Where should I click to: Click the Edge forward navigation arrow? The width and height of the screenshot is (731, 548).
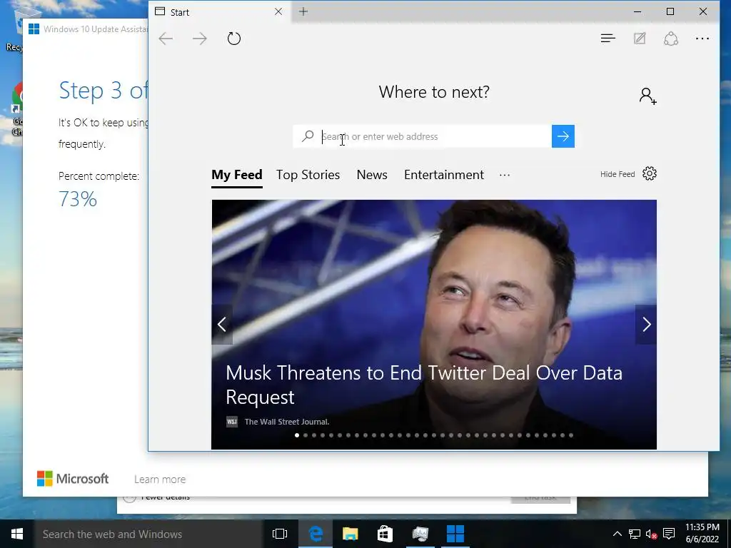tap(200, 39)
